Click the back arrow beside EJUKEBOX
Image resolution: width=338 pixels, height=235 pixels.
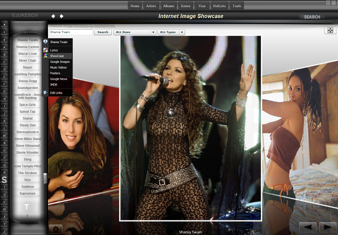53,16
